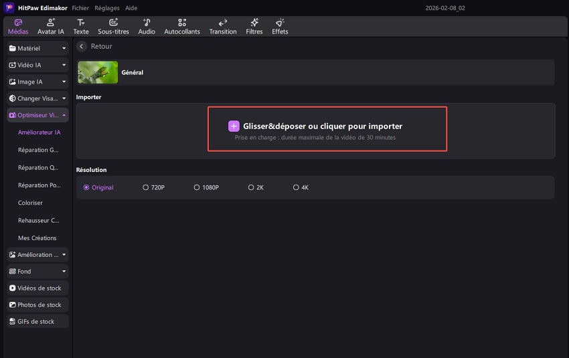
Task: Open the Aide menu
Action: (131, 8)
